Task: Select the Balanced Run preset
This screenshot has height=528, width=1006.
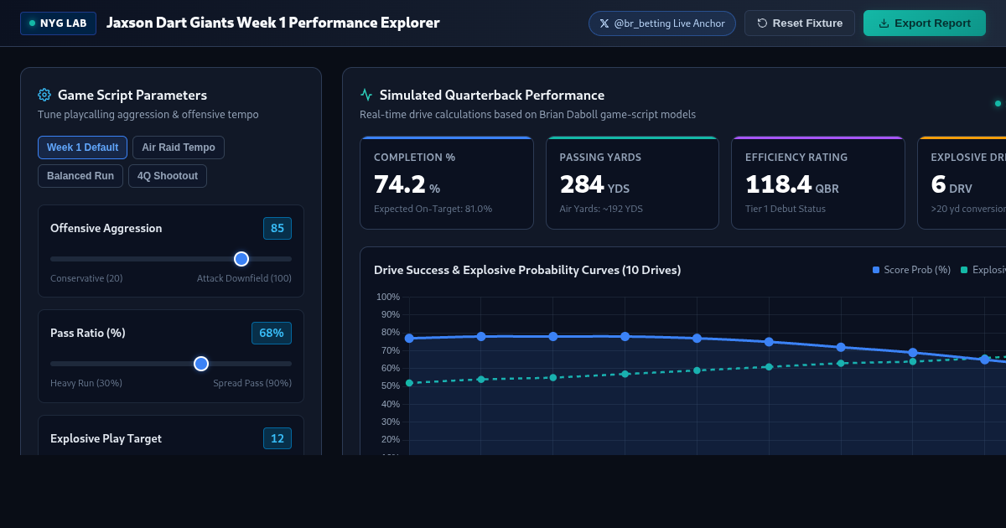Action: (80, 176)
